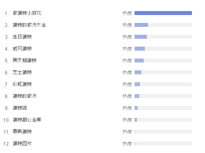The width and height of the screenshot is (205, 153).
Task: Open the 蛋糕图片 keyword
Action: coord(22,144)
